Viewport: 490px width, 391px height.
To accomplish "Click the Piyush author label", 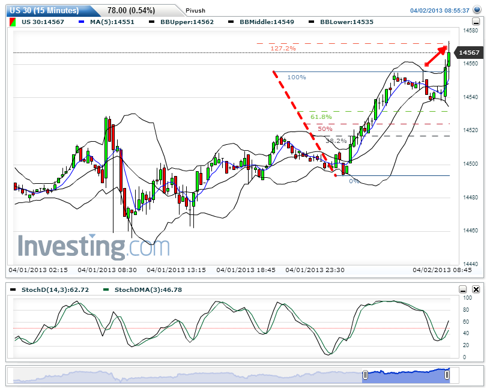I will [195, 11].
